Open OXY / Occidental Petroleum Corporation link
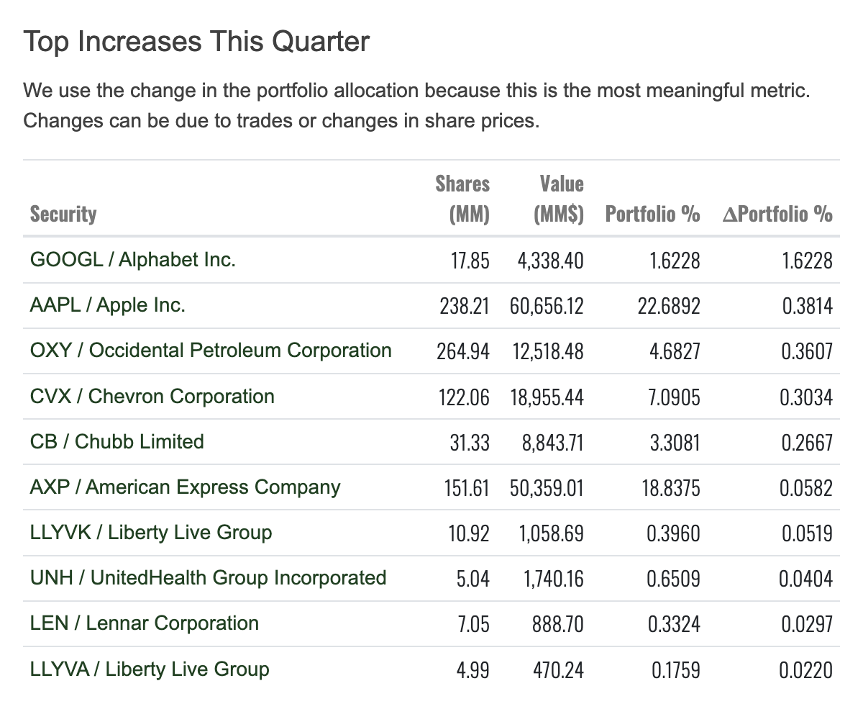Screen dimensions: 863x704 [211, 351]
